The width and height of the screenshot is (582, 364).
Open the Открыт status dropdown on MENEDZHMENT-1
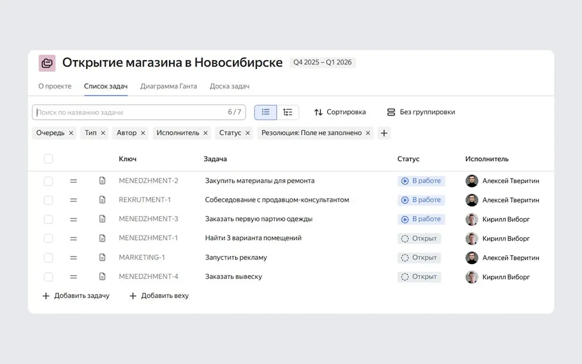[x=419, y=238]
